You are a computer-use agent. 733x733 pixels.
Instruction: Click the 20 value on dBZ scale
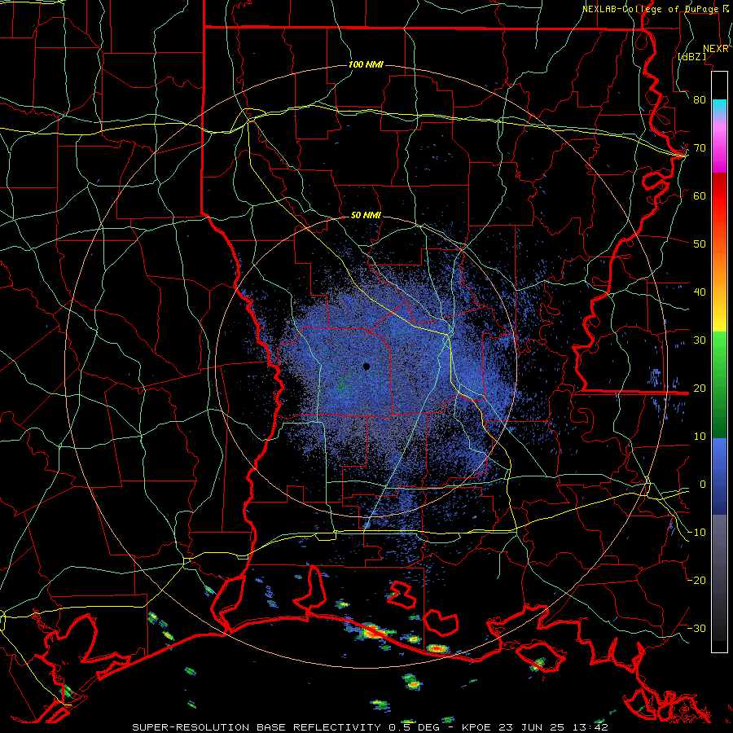point(700,388)
